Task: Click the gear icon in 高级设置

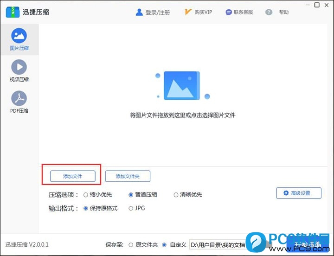Action: [x=286, y=193]
